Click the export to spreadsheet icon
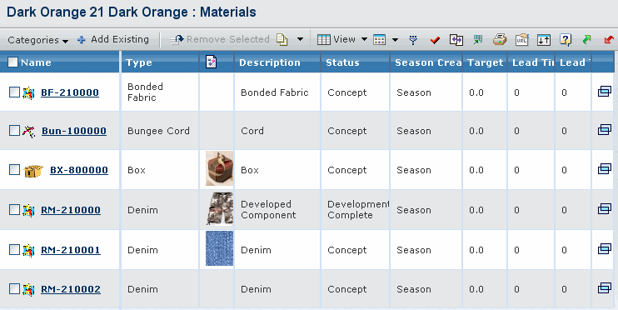Viewport: 618px width, 310px height. pos(478,39)
